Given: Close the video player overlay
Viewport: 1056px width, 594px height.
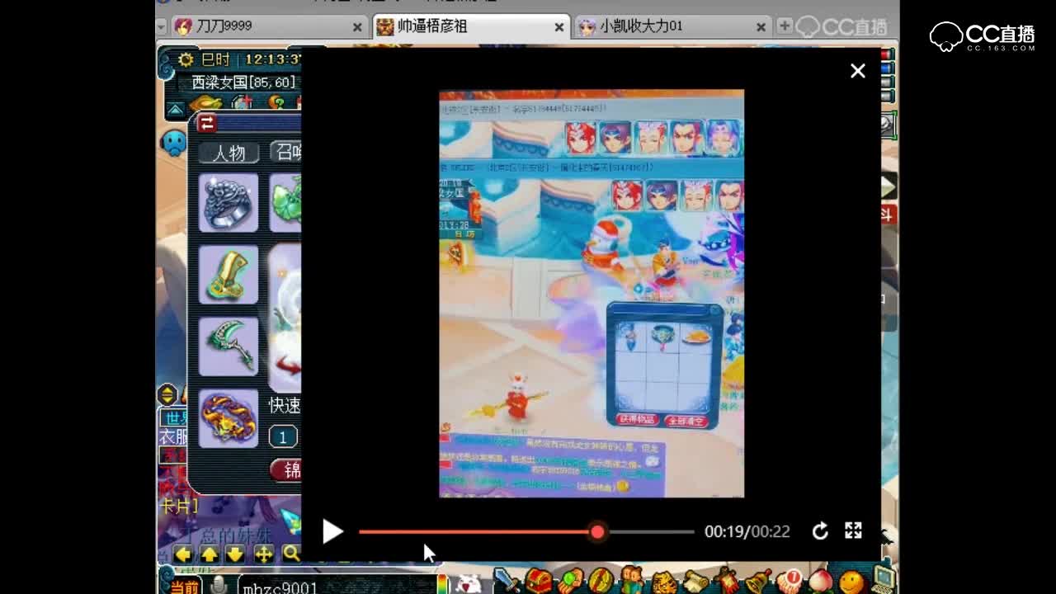Looking at the screenshot, I should (x=858, y=71).
